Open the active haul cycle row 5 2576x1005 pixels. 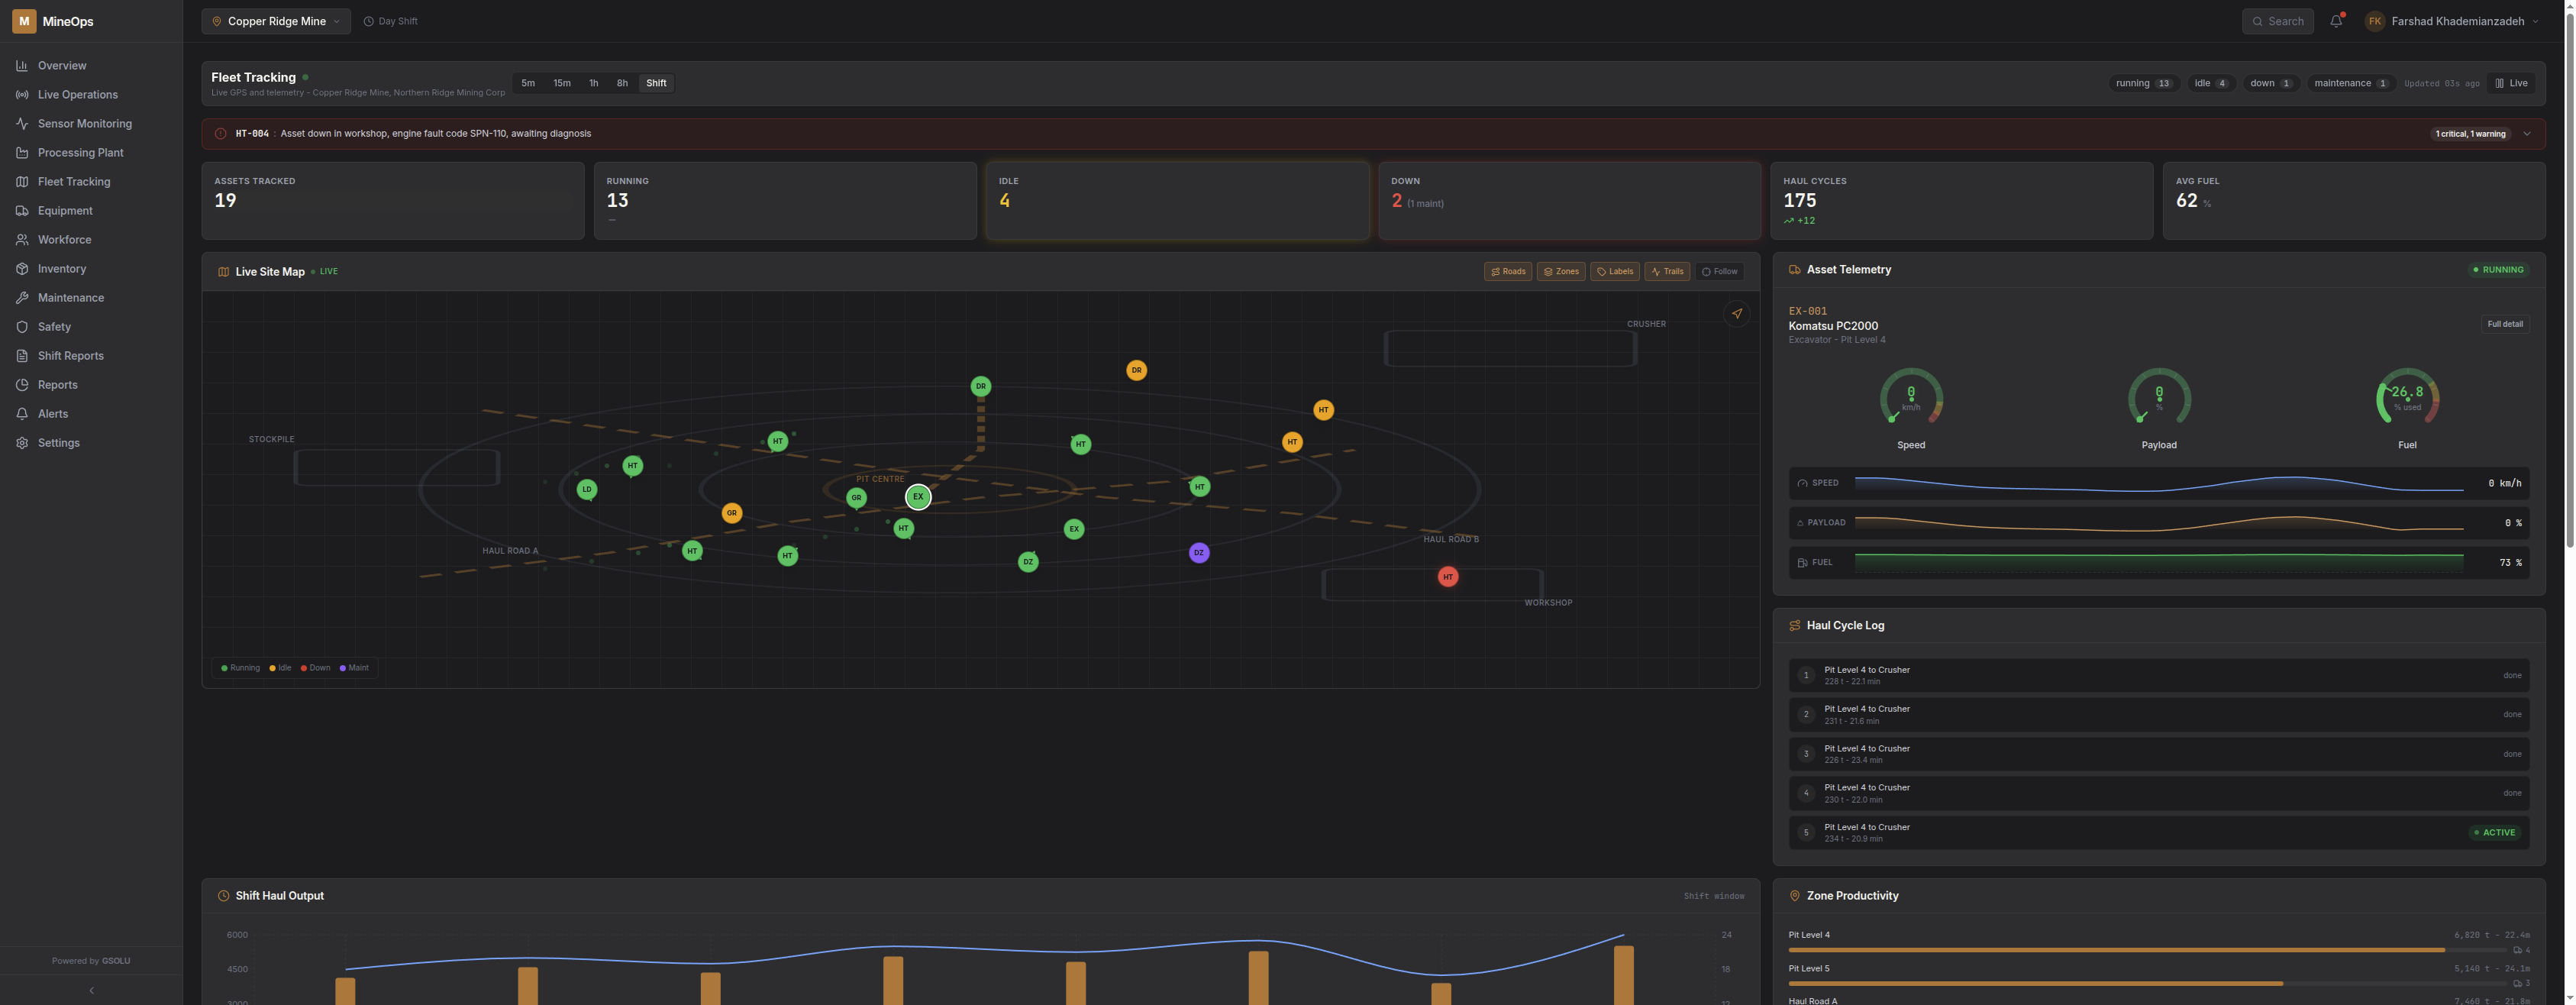2159,833
